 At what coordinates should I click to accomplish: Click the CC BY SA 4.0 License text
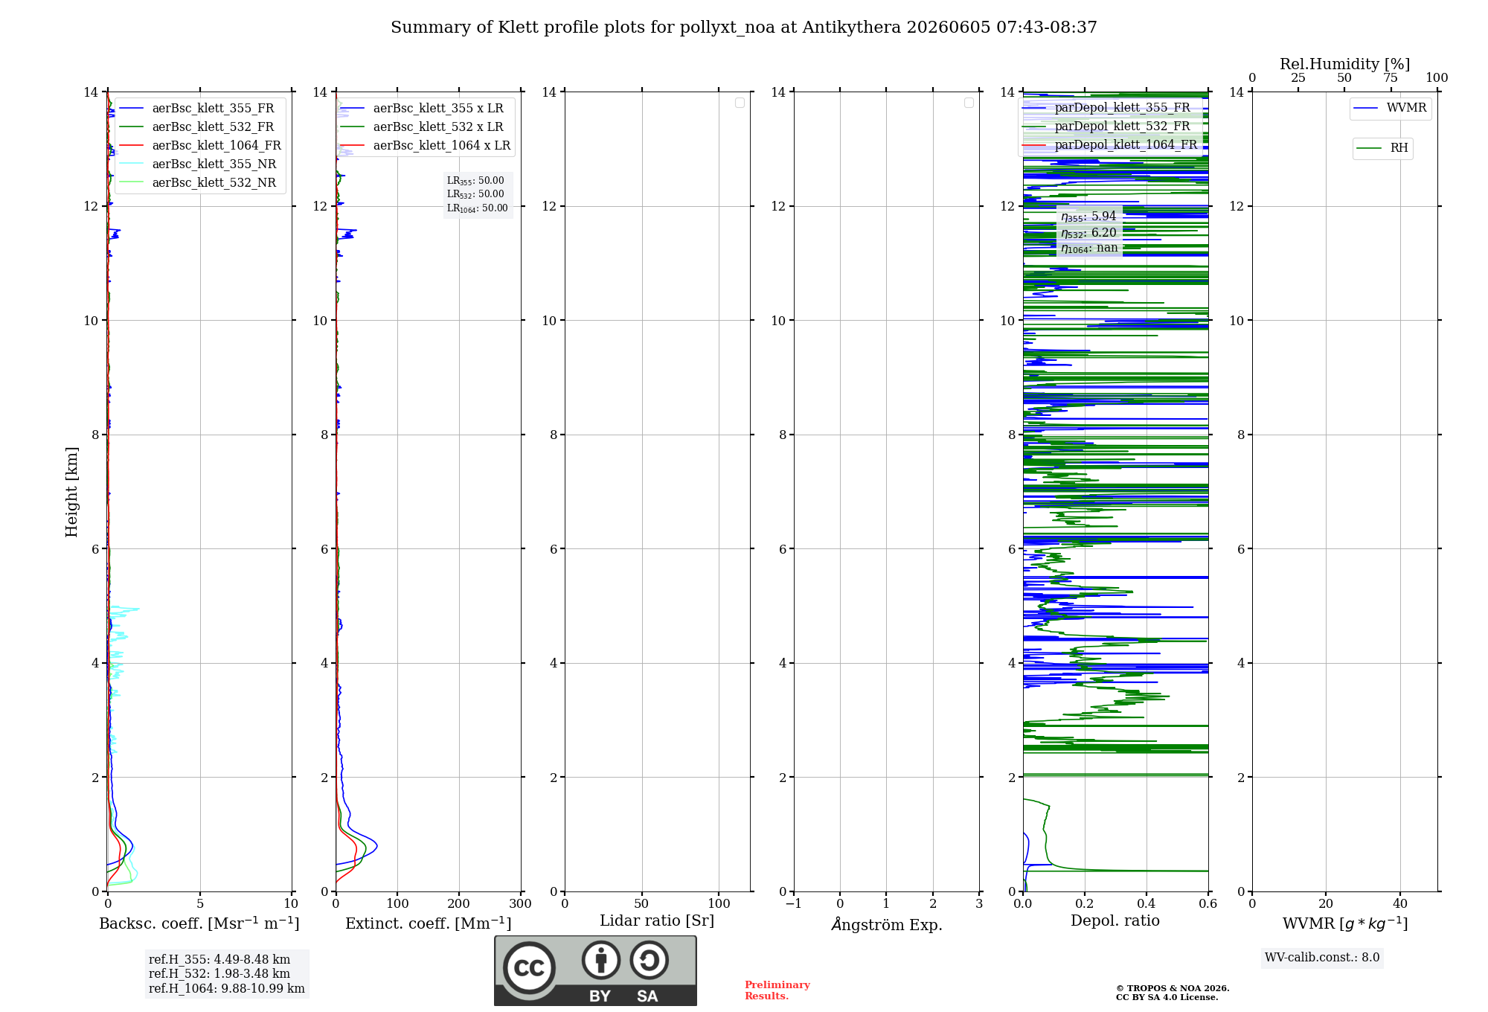click(x=1167, y=997)
